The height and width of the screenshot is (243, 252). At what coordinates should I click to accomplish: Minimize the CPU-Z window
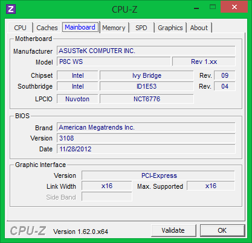[196, 8]
